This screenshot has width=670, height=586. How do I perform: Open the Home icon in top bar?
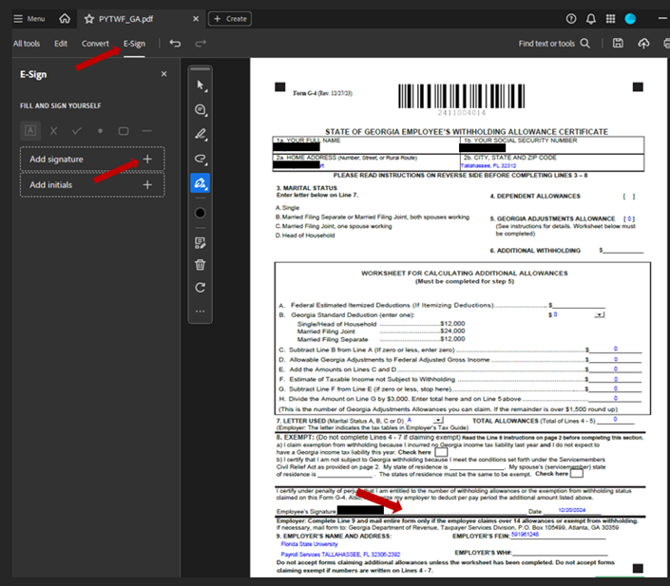tap(65, 18)
